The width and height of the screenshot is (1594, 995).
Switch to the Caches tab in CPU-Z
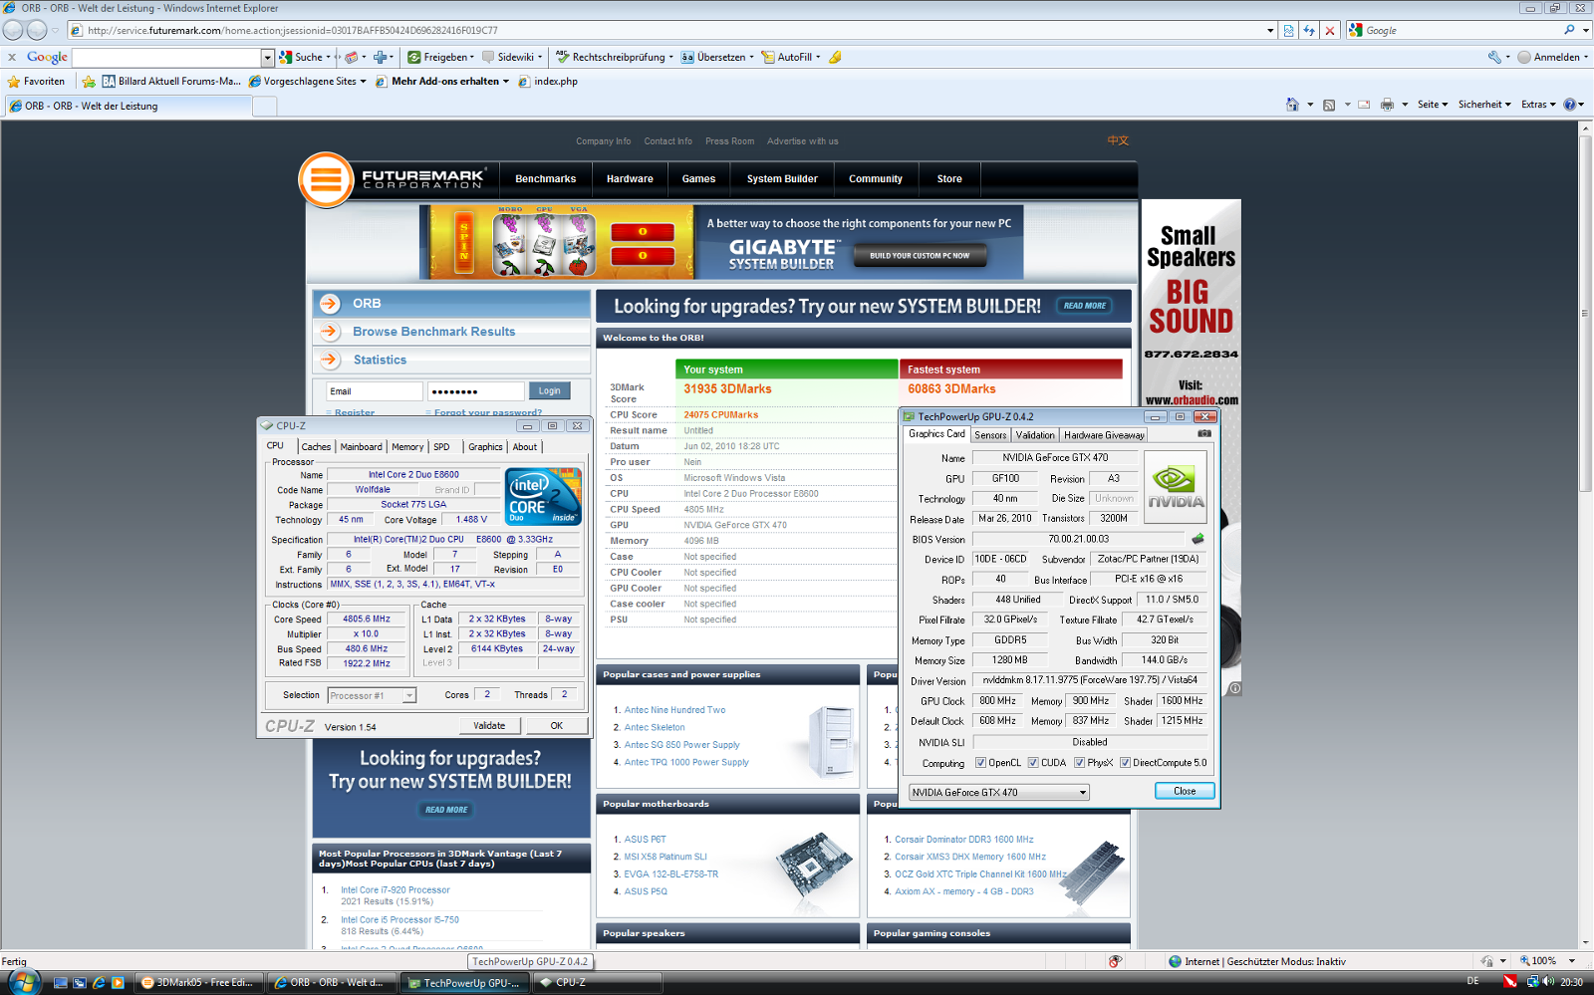point(316,447)
